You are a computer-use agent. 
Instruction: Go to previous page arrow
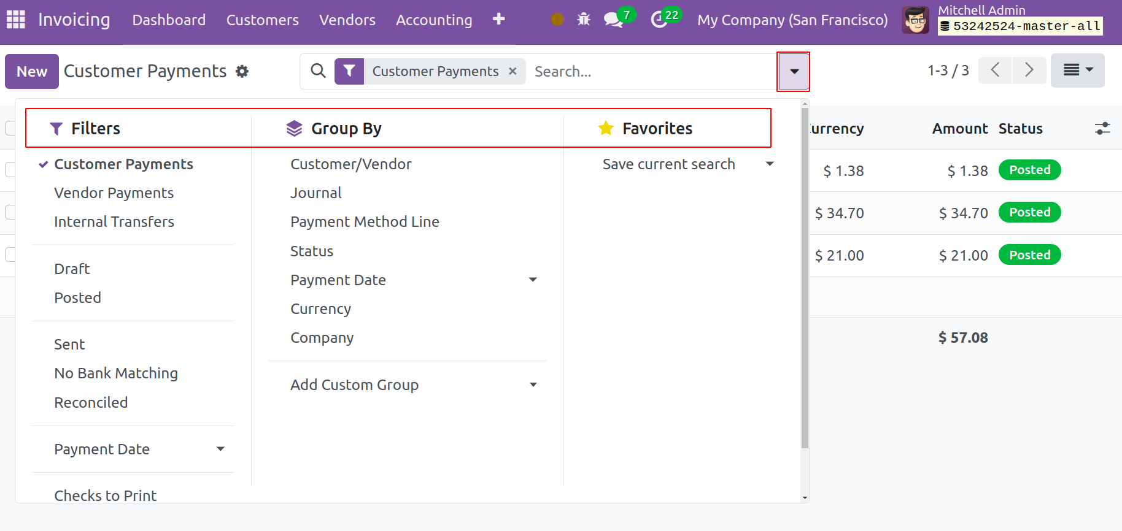click(995, 71)
